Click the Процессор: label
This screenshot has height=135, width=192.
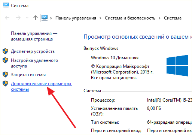103,100
